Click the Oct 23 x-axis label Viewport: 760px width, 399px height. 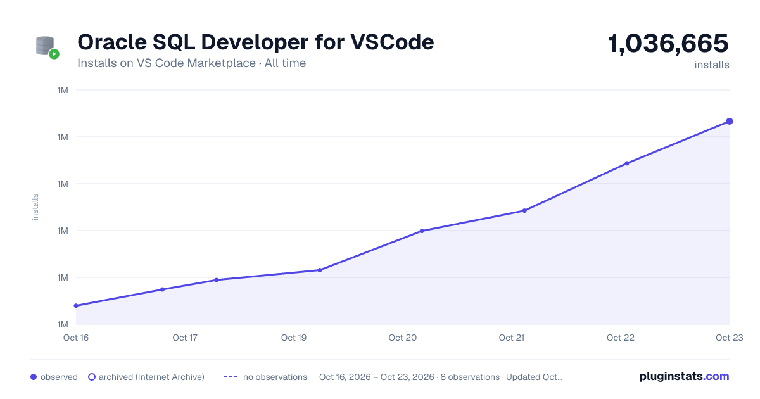pyautogui.click(x=730, y=338)
